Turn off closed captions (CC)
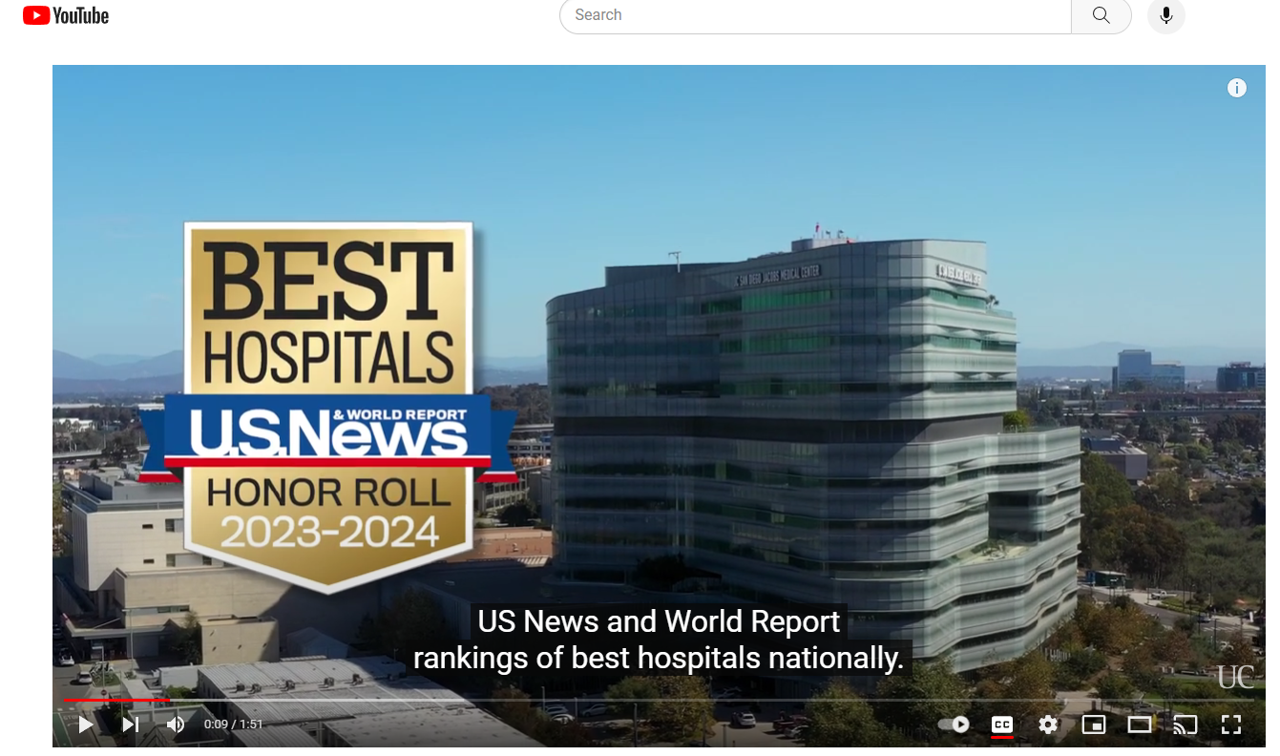1280x756 pixels. (1001, 724)
